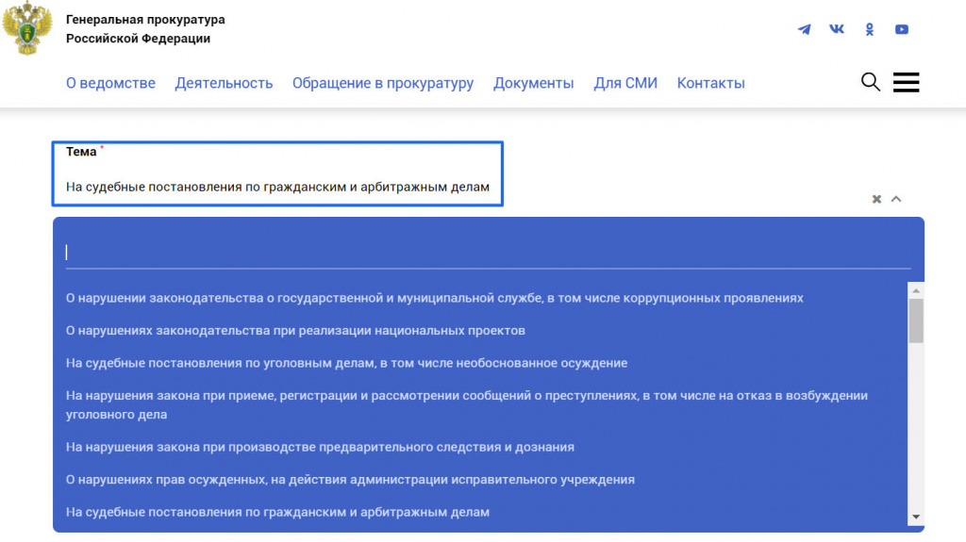Open Обращение в прокуратуру section
Viewport: 966px width, 542px height.
click(383, 83)
